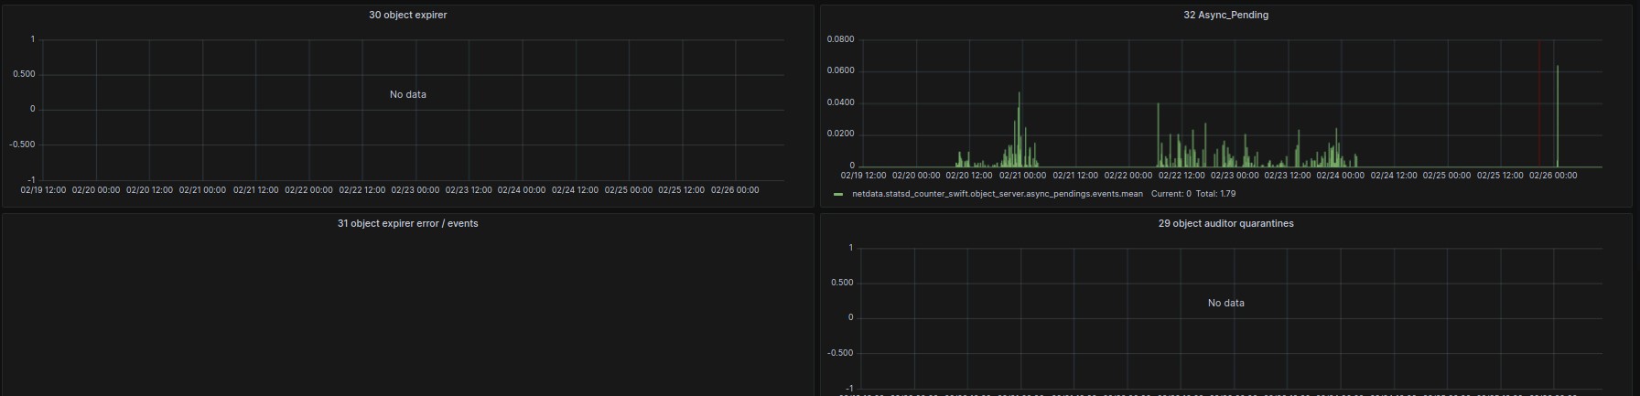
Task: Click the -0.500 y-axis label in object expirer panel
Action: 22,144
